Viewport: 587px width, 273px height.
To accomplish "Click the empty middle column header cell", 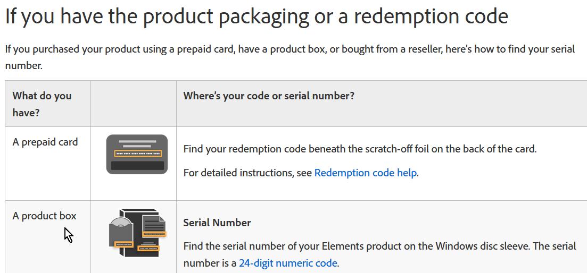I will click(133, 104).
